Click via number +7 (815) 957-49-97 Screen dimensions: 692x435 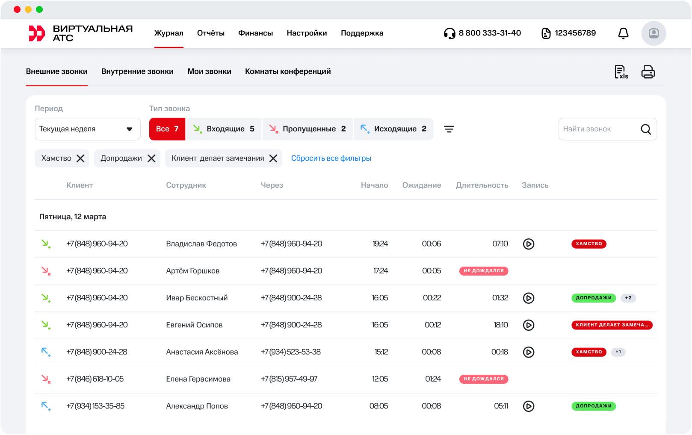(289, 379)
